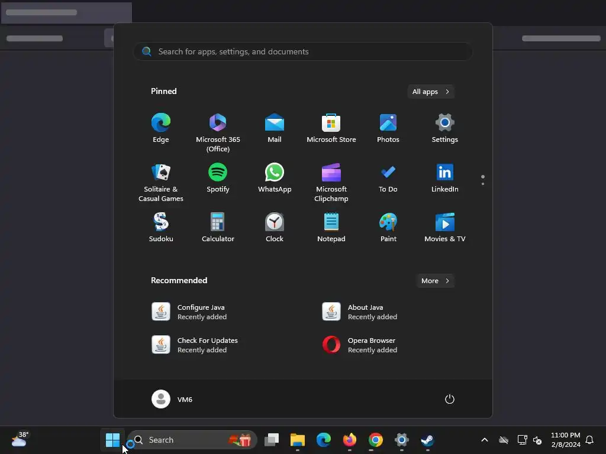
Task: Click the taskbar Search box
Action: pyautogui.click(x=192, y=440)
